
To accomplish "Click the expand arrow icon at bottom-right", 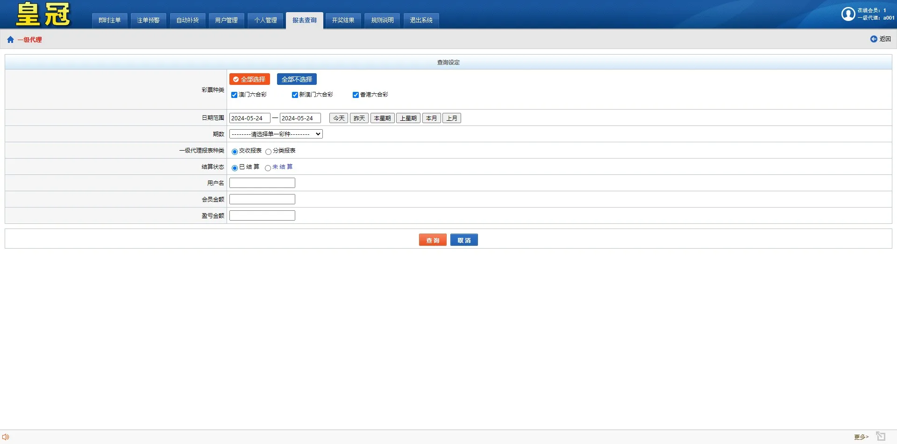I will (x=881, y=436).
